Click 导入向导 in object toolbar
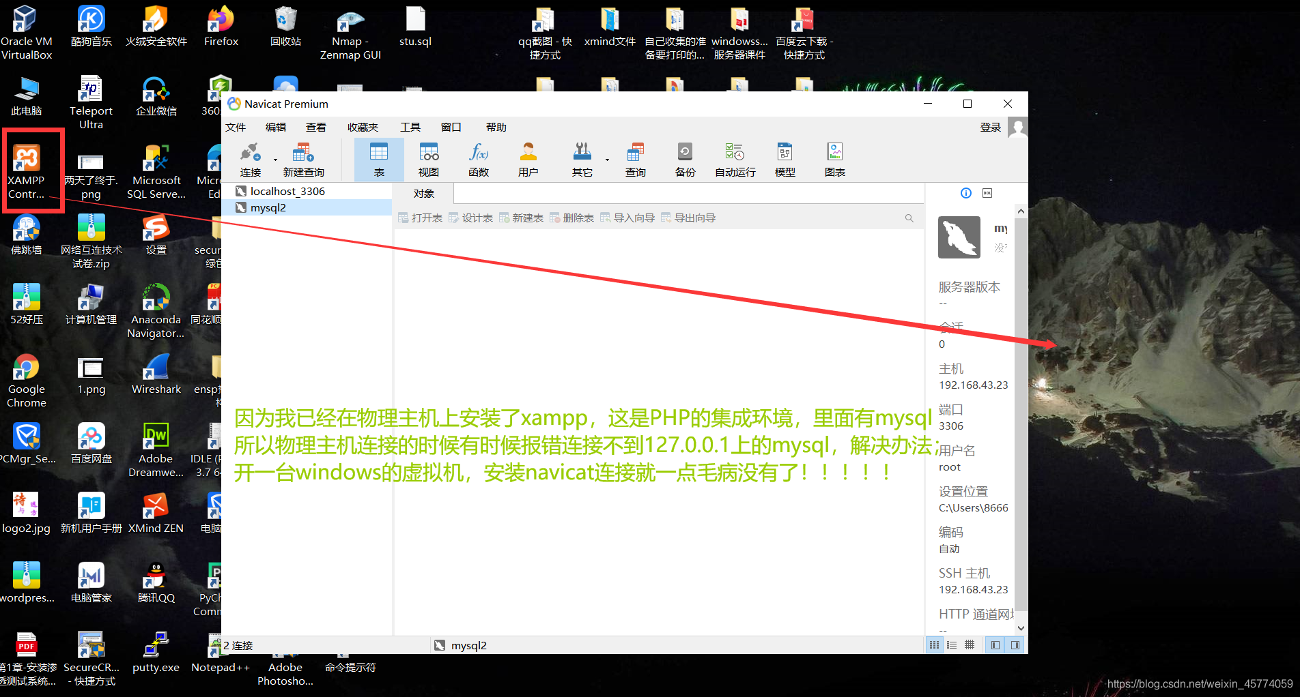This screenshot has width=1300, height=697. (627, 218)
